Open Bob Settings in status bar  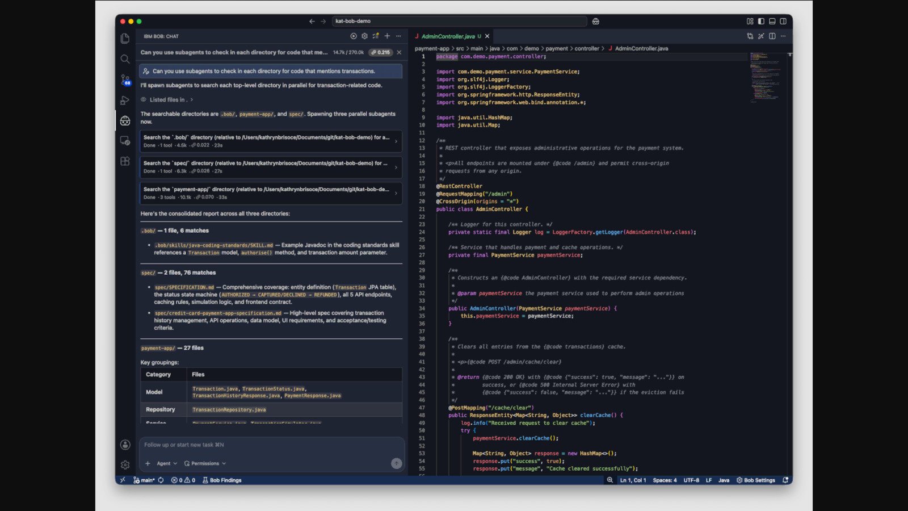point(756,480)
